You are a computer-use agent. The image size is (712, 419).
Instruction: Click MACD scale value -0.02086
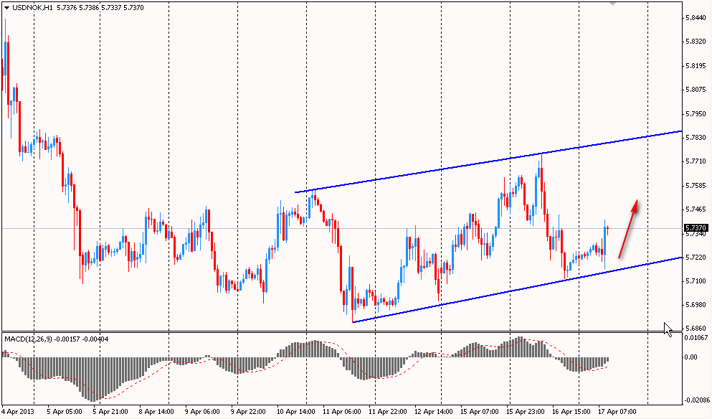coord(698,400)
